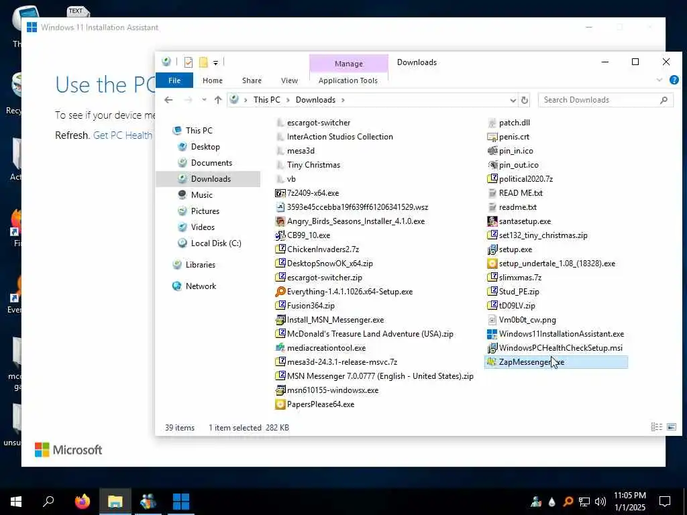Switch to the View ribbon tab
This screenshot has width=687, height=515.
[289, 80]
